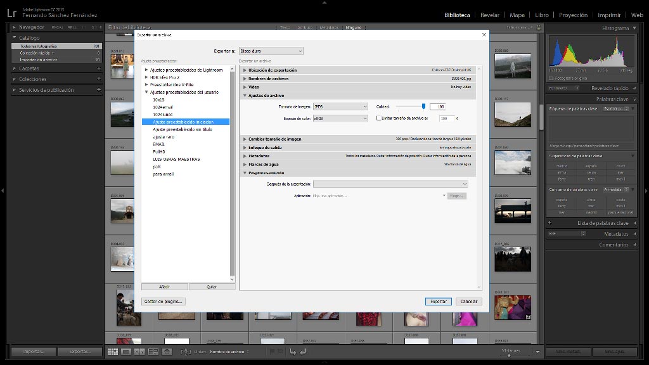Collapse left panel with side arrow
The width and height of the screenshot is (649, 365).
(x=3, y=191)
